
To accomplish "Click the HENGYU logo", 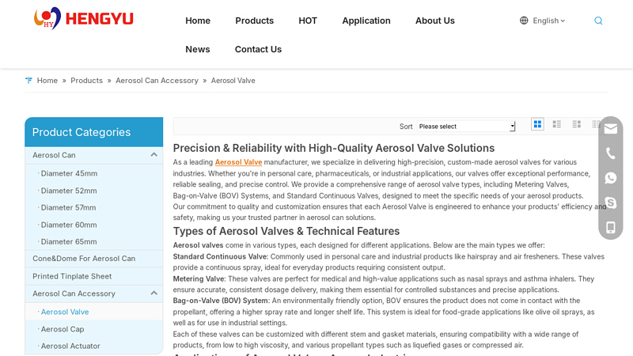I will tap(84, 18).
